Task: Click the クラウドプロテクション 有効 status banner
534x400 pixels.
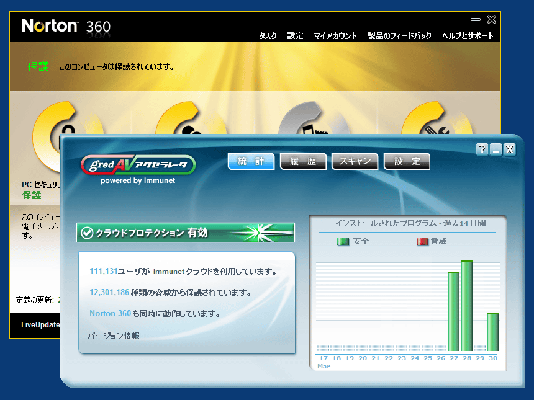Action: pyautogui.click(x=186, y=233)
